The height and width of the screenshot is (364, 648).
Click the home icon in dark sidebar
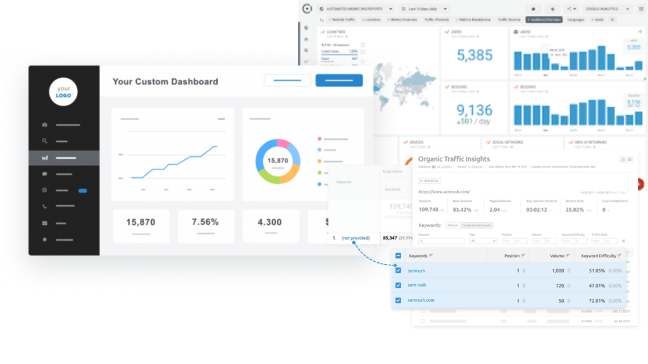click(45, 124)
